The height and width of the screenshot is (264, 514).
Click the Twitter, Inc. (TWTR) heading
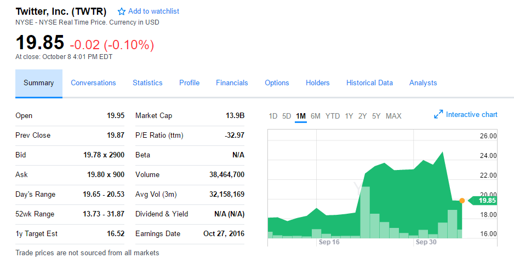tap(61, 11)
